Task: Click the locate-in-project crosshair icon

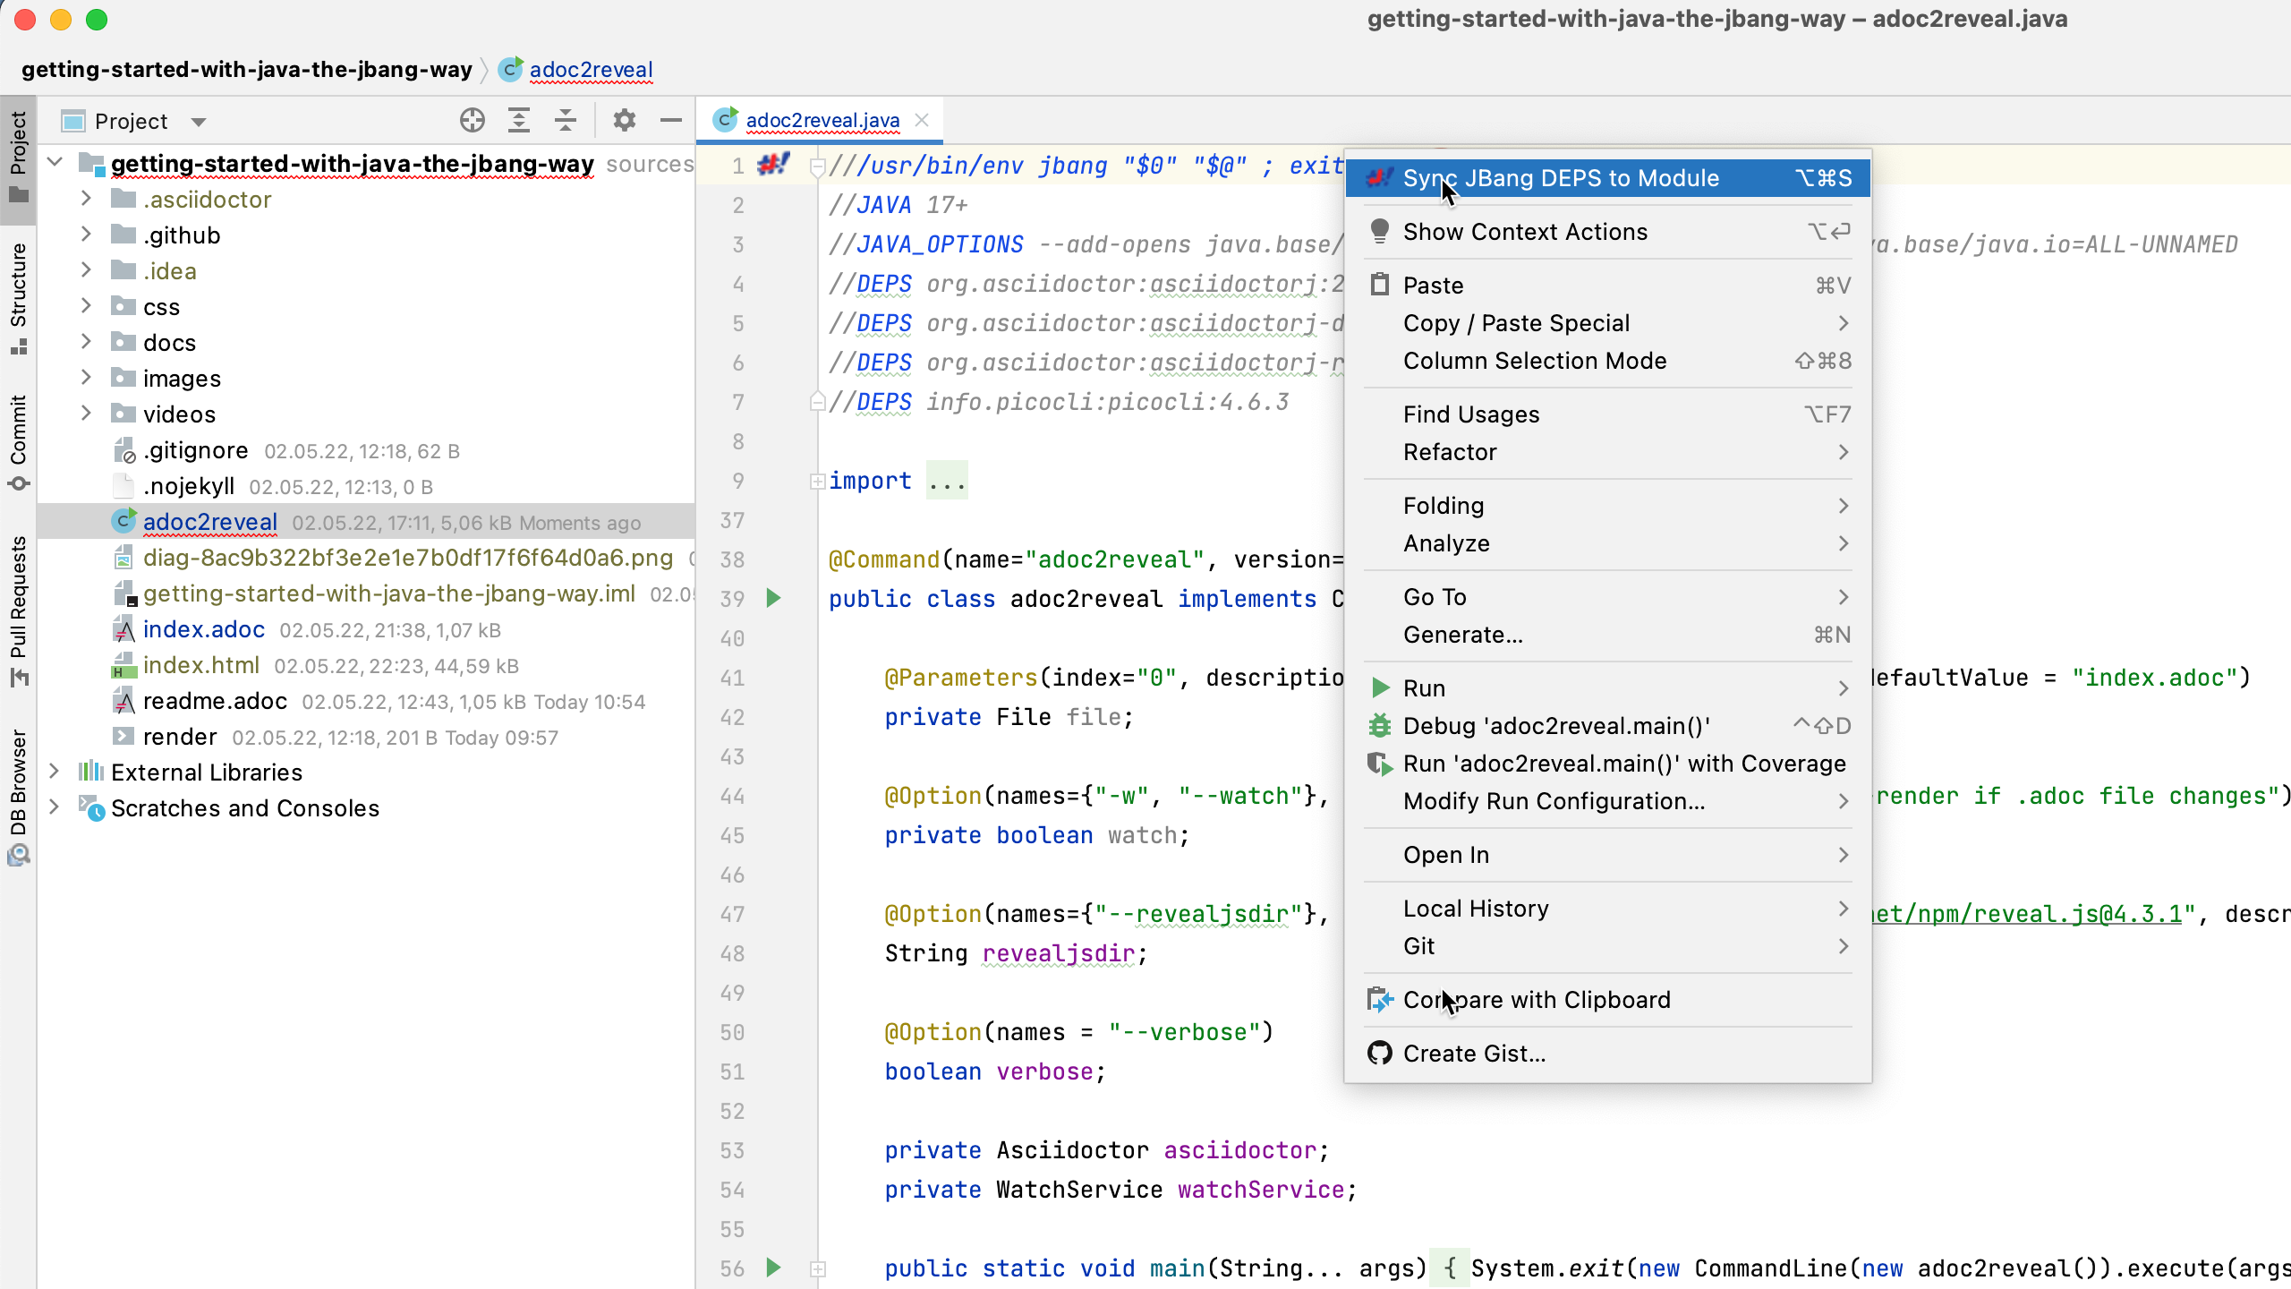Action: coord(473,120)
